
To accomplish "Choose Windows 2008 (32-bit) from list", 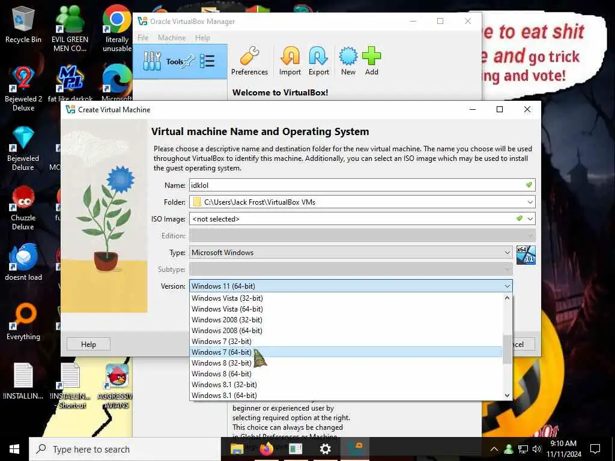I will click(346, 320).
